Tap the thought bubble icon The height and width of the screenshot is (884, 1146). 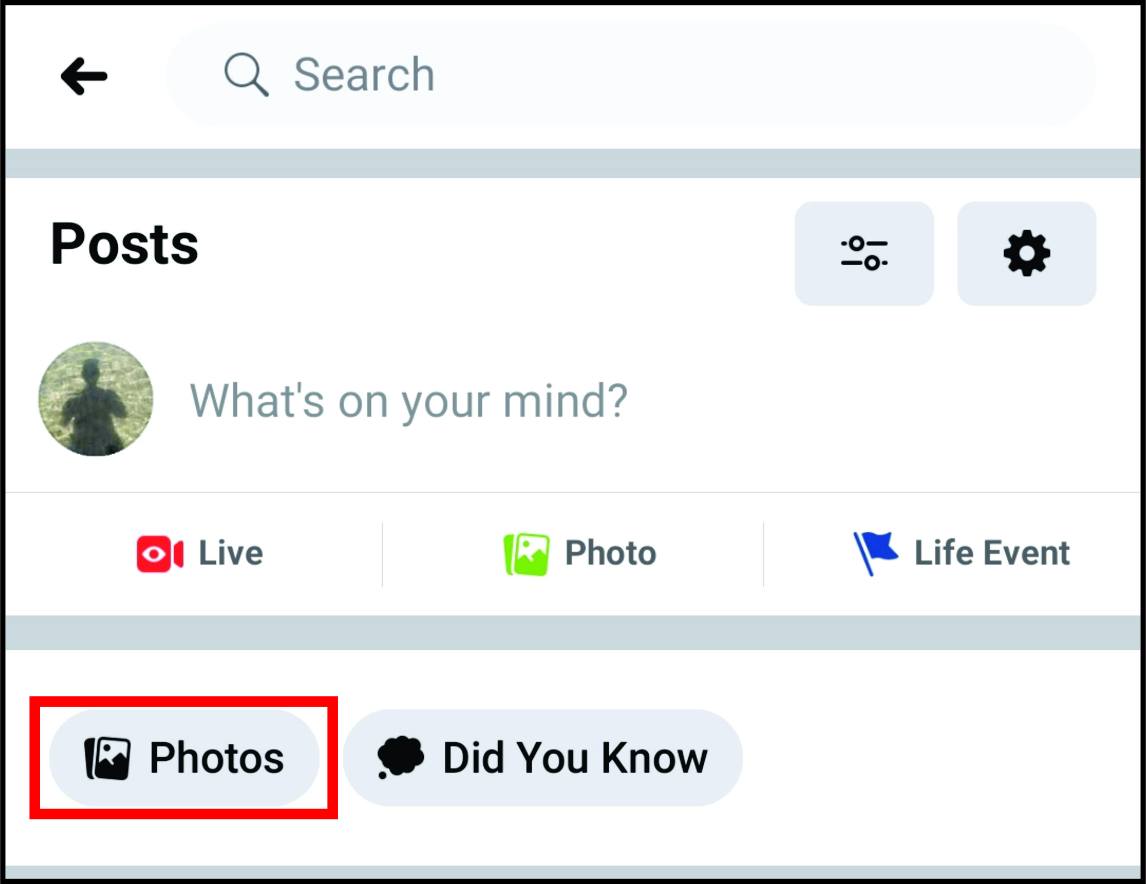(x=400, y=757)
